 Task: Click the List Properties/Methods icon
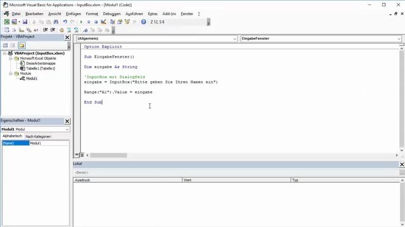pos(6,30)
